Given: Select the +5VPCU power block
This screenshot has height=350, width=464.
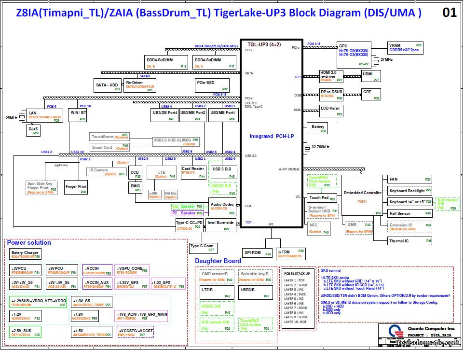Looking at the screenshot, I should [62, 270].
